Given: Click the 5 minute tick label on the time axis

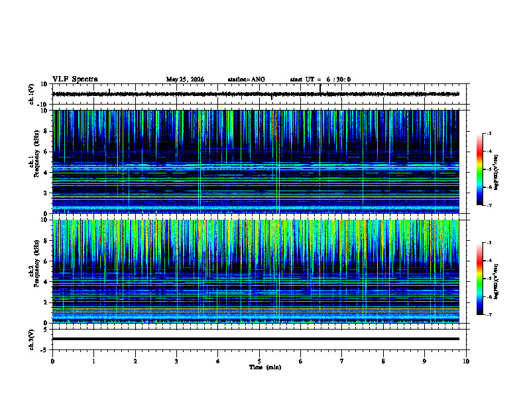Looking at the screenshot, I should (259, 361).
